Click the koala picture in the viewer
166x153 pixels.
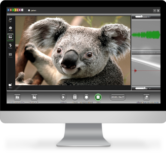[x=73, y=51]
